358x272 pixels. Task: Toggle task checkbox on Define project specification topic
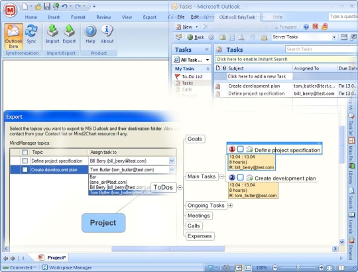point(240,149)
